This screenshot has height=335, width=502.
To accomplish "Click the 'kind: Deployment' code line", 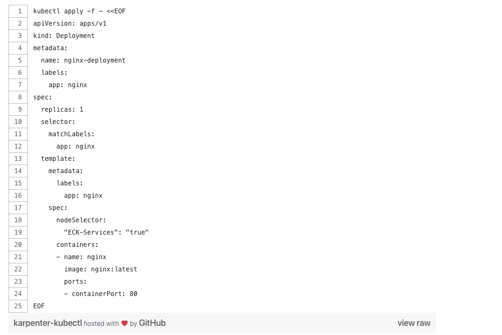I will point(64,36).
